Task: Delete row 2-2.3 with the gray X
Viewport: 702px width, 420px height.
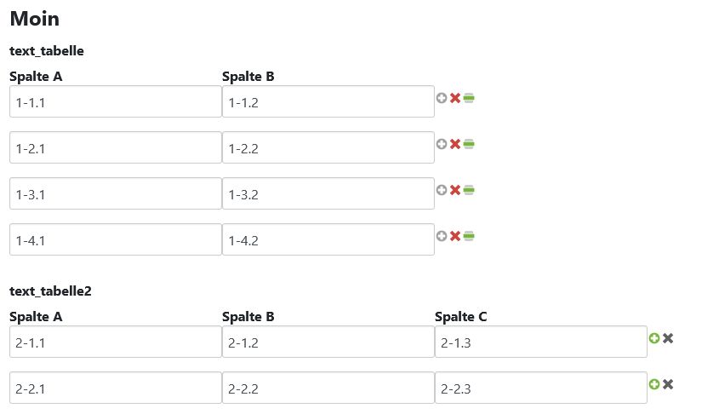Action: 668,384
